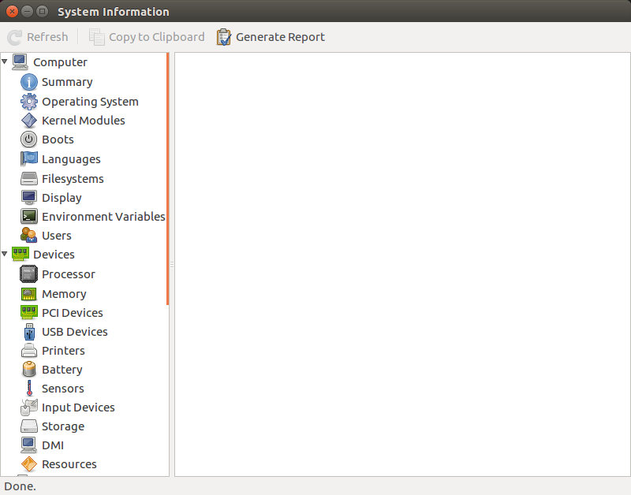
Task: Click the pane splitter handle
Action: [x=172, y=265]
